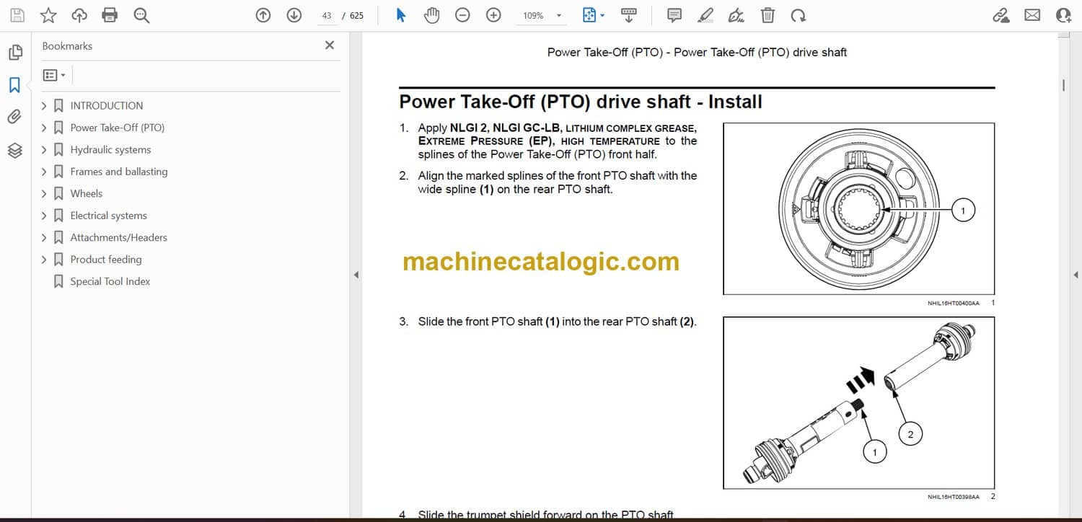This screenshot has width=1082, height=522.
Task: Expand the Attachments/Headers bookmark chevron
Action: [44, 237]
